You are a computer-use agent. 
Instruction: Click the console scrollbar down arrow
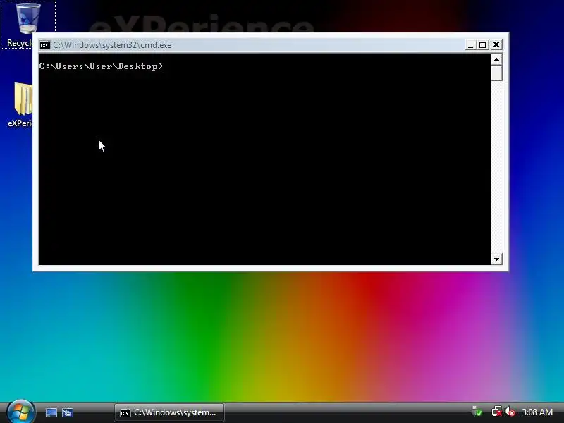[x=497, y=259]
